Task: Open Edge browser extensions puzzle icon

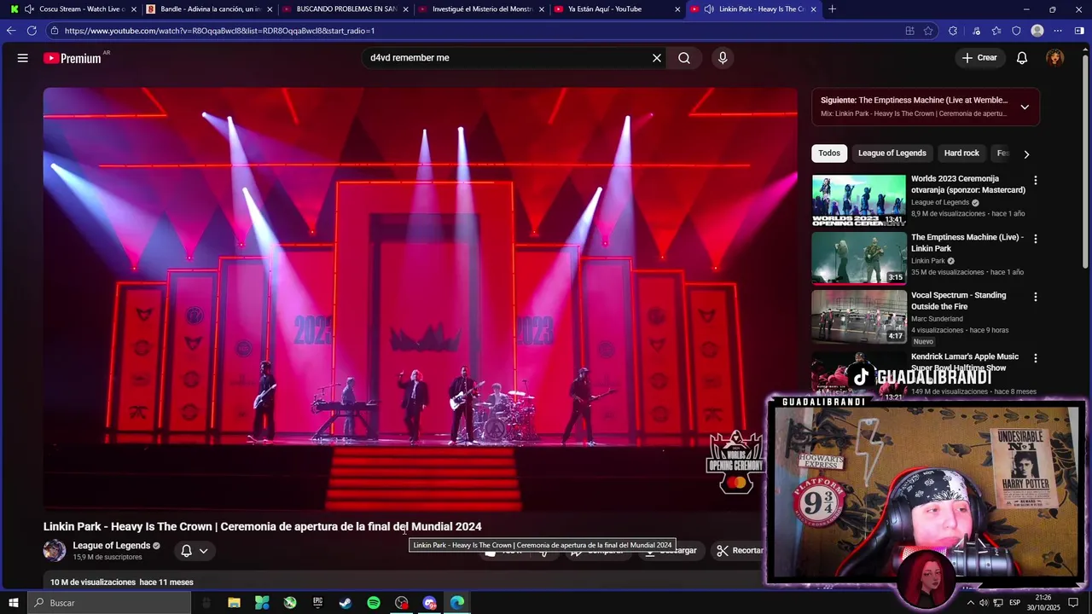Action: coord(953,31)
